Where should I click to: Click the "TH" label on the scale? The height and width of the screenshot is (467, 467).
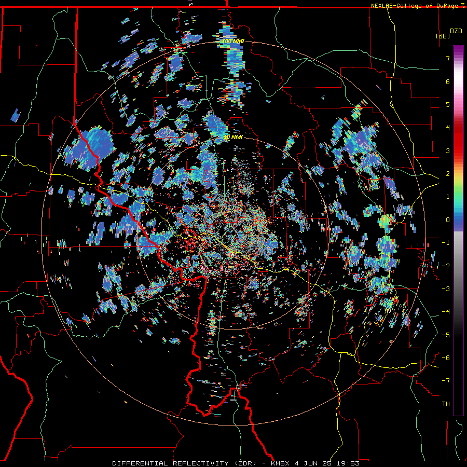coord(446,404)
